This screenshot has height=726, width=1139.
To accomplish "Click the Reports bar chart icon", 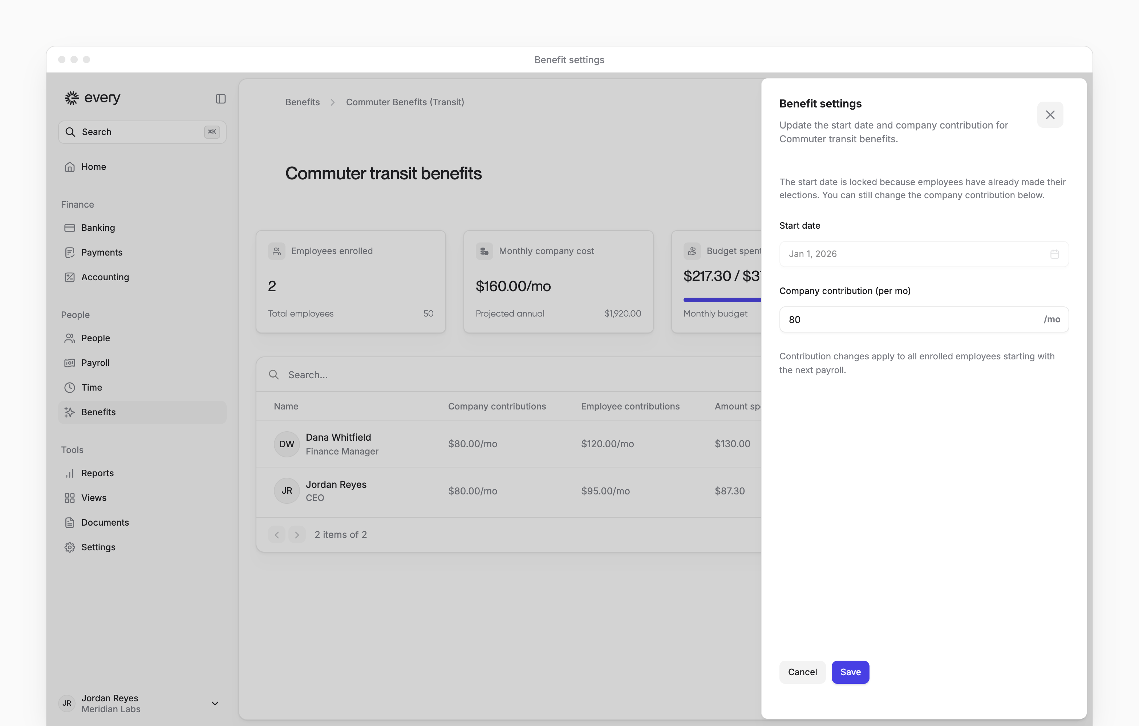I will [x=69, y=473].
